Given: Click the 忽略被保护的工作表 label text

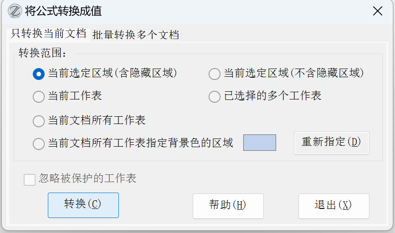Looking at the screenshot, I should (87, 178).
